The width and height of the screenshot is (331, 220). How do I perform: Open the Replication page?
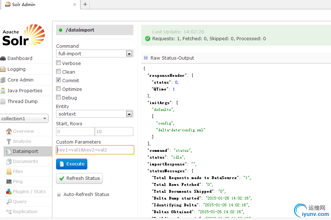click(x=25, y=212)
